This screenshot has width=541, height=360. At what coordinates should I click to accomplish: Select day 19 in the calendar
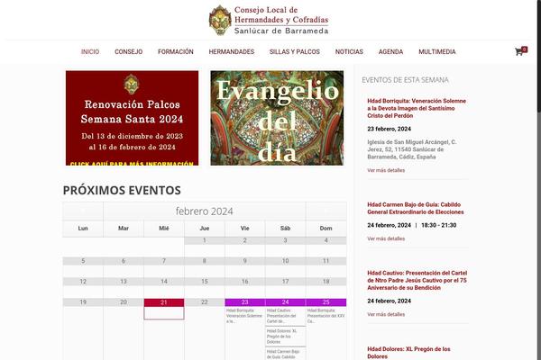coord(83,302)
